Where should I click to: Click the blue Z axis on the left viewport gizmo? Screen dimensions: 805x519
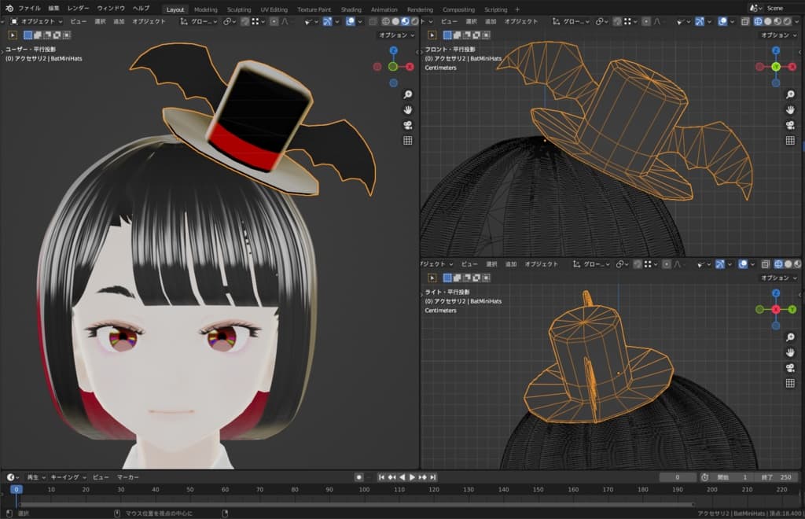tap(393, 51)
